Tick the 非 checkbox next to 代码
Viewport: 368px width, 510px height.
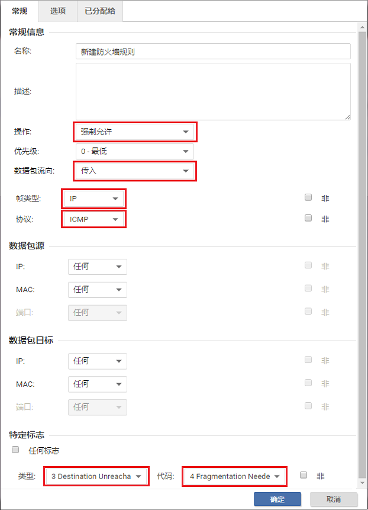pyautogui.click(x=304, y=475)
